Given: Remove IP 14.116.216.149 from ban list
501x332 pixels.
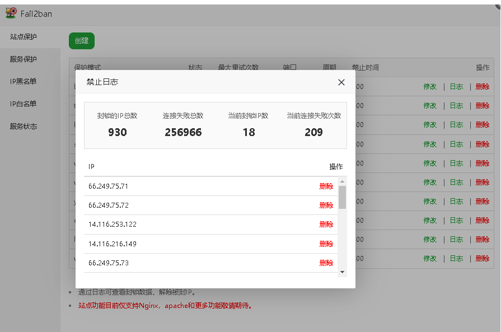Looking at the screenshot, I should (x=326, y=244).
